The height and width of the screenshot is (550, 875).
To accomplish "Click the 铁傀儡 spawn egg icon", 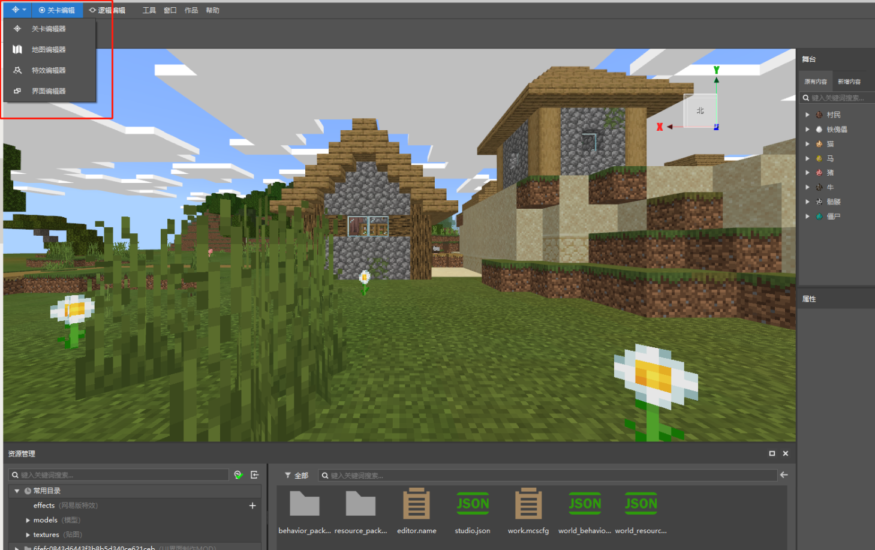I will point(819,129).
